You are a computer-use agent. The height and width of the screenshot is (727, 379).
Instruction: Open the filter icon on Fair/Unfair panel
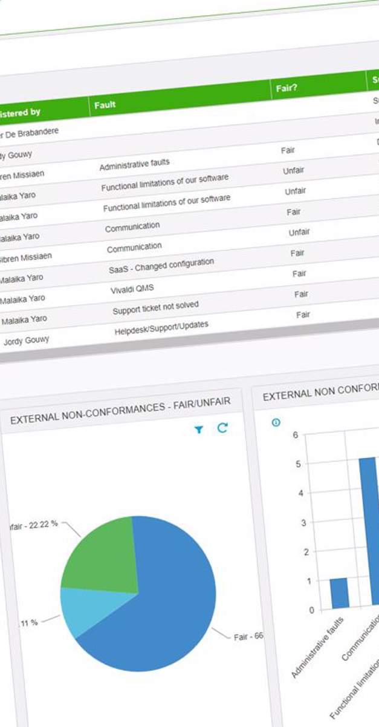point(199,430)
